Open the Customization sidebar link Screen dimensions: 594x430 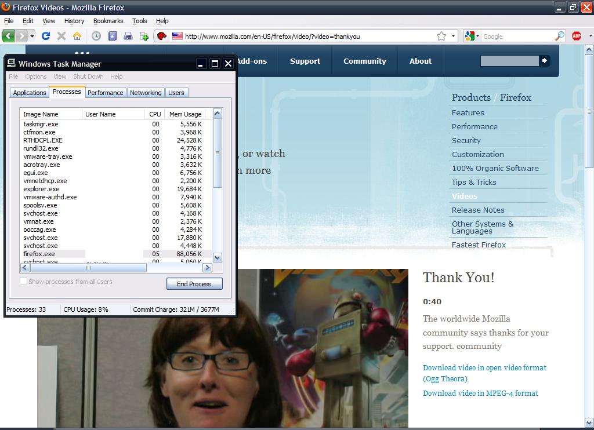478,154
